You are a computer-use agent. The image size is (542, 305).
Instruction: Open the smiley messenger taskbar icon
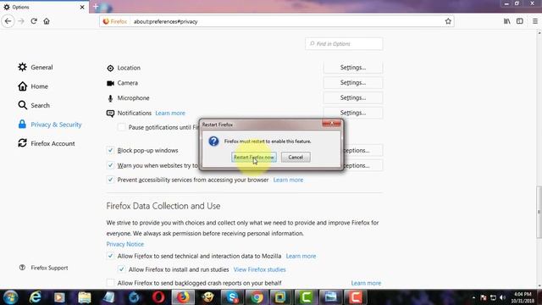[x=207, y=297]
